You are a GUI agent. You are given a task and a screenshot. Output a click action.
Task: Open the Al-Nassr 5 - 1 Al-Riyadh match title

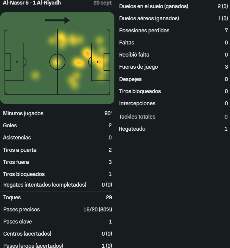pos(32,3)
